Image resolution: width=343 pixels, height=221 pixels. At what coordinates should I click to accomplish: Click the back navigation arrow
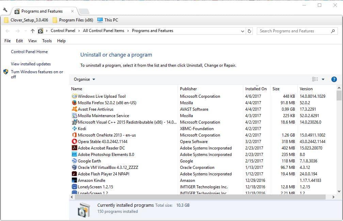click(7, 31)
